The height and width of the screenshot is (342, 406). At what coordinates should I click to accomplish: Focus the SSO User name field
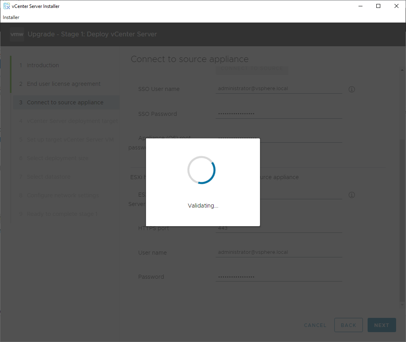tap(279, 89)
